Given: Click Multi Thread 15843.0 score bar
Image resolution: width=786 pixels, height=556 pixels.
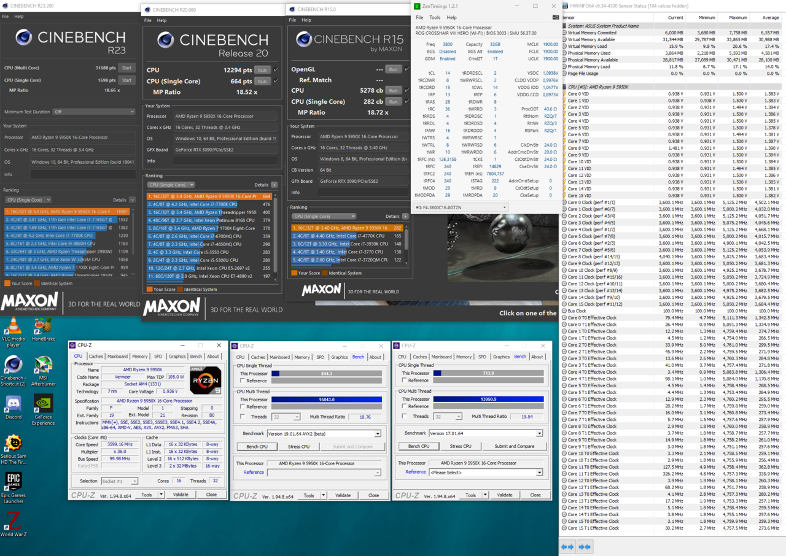Looking at the screenshot, I should click(326, 399).
